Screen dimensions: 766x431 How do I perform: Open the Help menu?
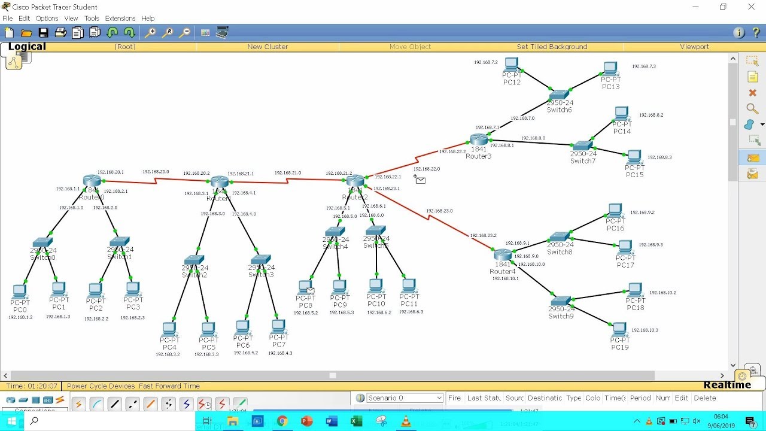pos(148,19)
